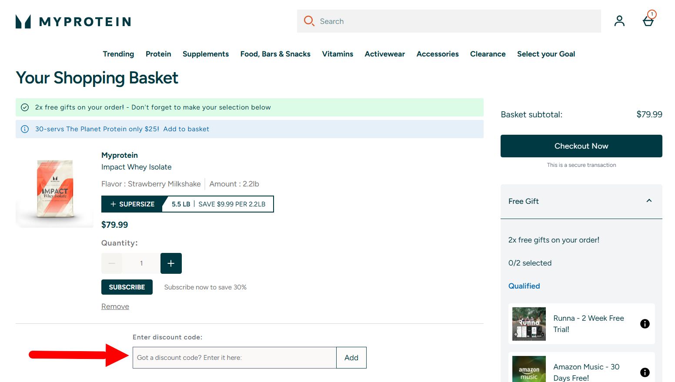This screenshot has height=382, width=675.
Task: Focus the discount code input field
Action: coord(234,358)
